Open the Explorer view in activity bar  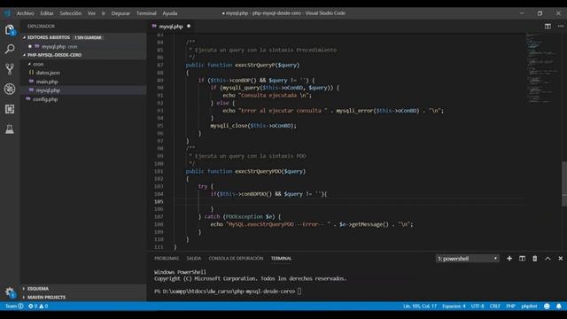pyautogui.click(x=10, y=29)
